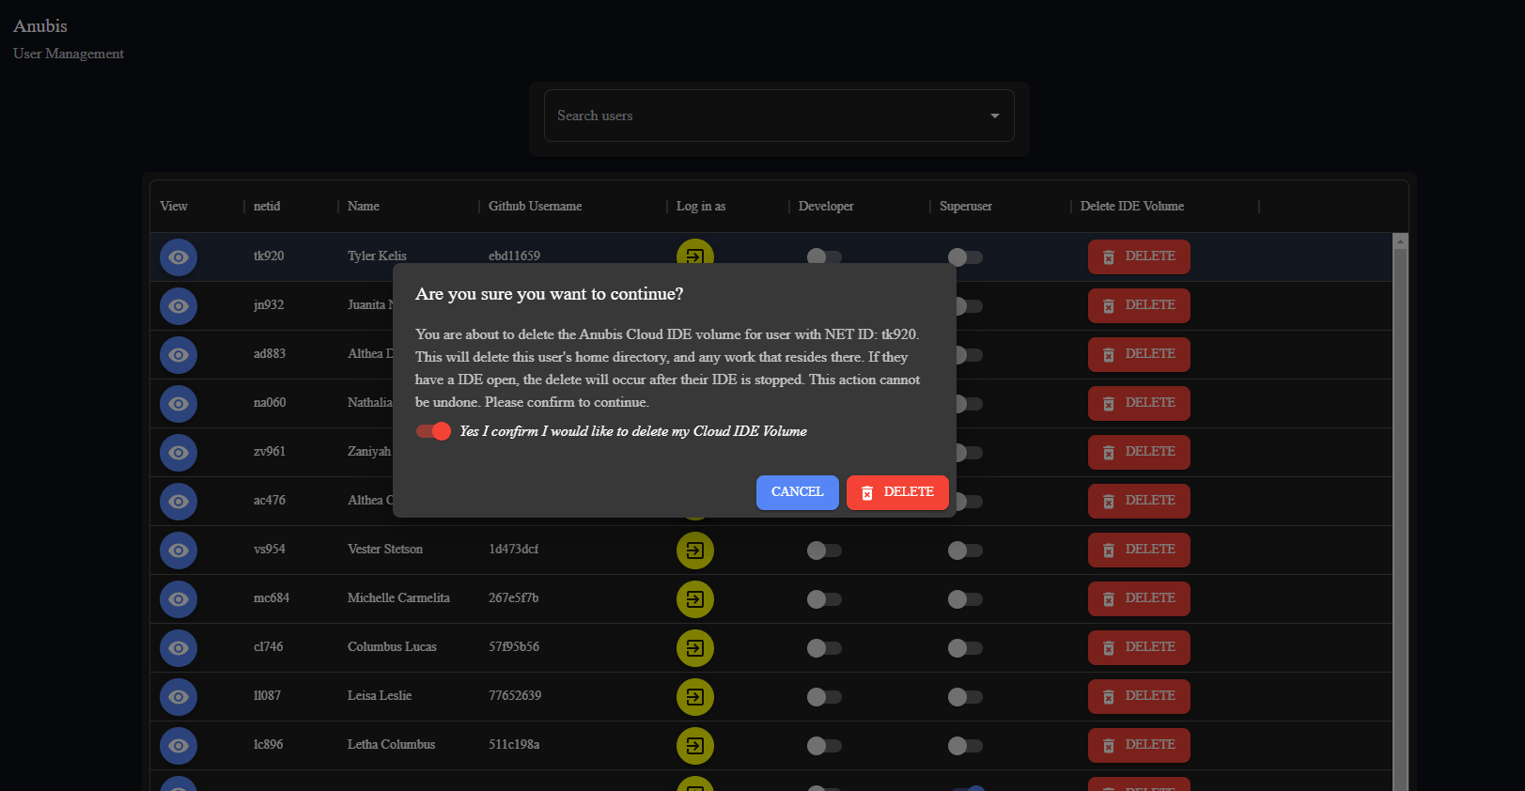Sort by the netid column header
Viewport: 1525px width, 791px height.
pos(267,207)
